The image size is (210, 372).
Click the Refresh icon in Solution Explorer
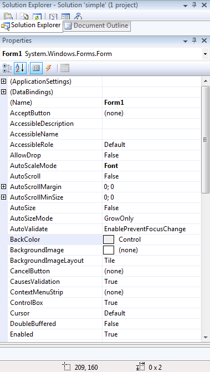(x=37, y=17)
